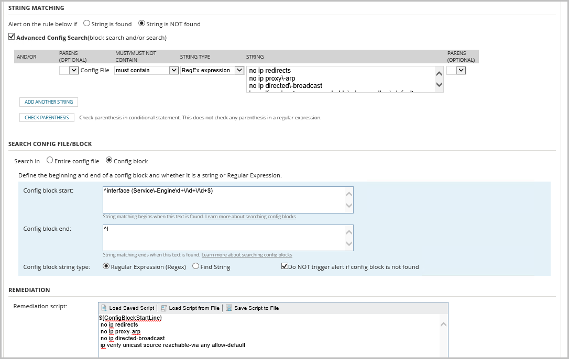Select the 'Entire config file' radio button

coord(50,160)
